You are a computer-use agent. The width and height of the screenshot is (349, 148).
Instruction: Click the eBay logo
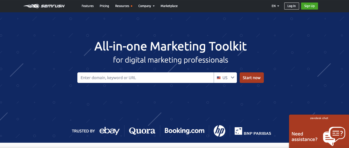coord(109,131)
